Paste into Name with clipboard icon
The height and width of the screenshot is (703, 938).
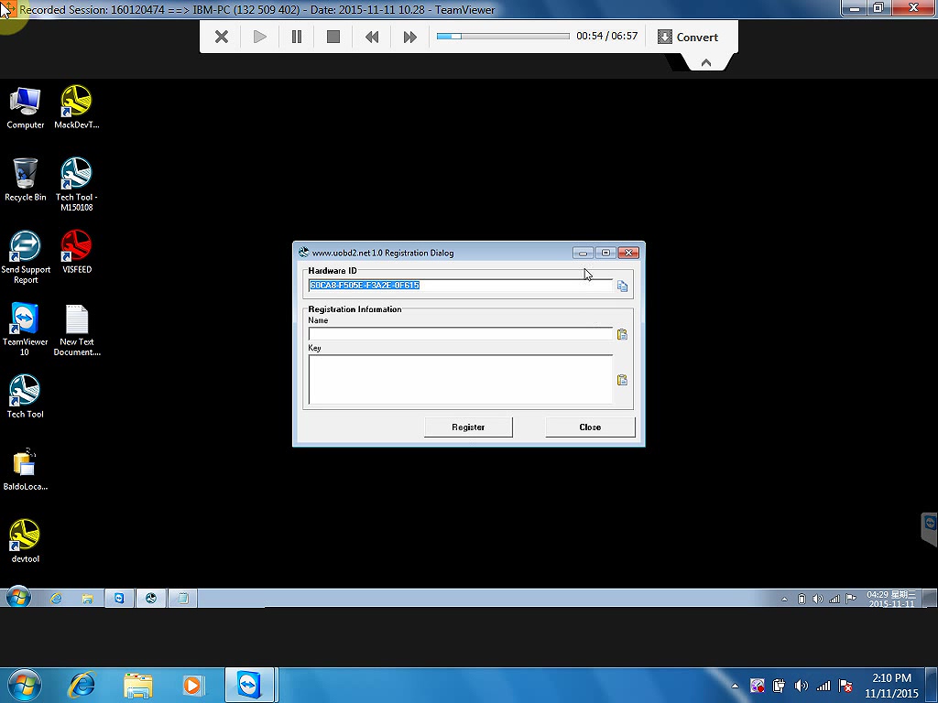(622, 334)
